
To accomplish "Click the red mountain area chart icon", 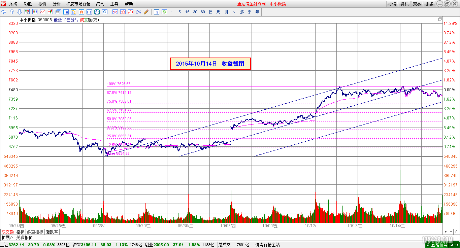I will click(x=123, y=12).
